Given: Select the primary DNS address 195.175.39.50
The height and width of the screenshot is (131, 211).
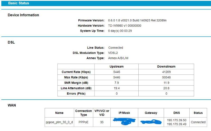Looking at the screenshot, I should (x=176, y=120).
